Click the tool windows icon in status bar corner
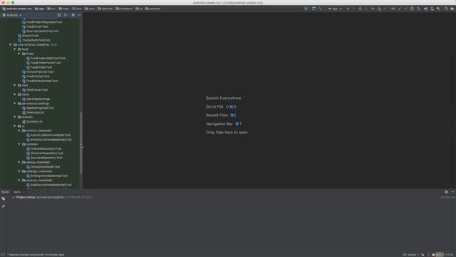Screen dimensions: 456x257 [3, 254]
